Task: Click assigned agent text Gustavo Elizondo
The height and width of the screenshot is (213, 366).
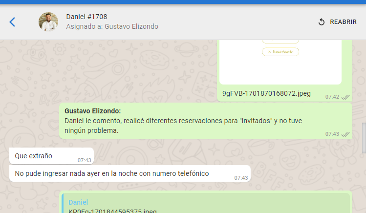Action: point(112,27)
